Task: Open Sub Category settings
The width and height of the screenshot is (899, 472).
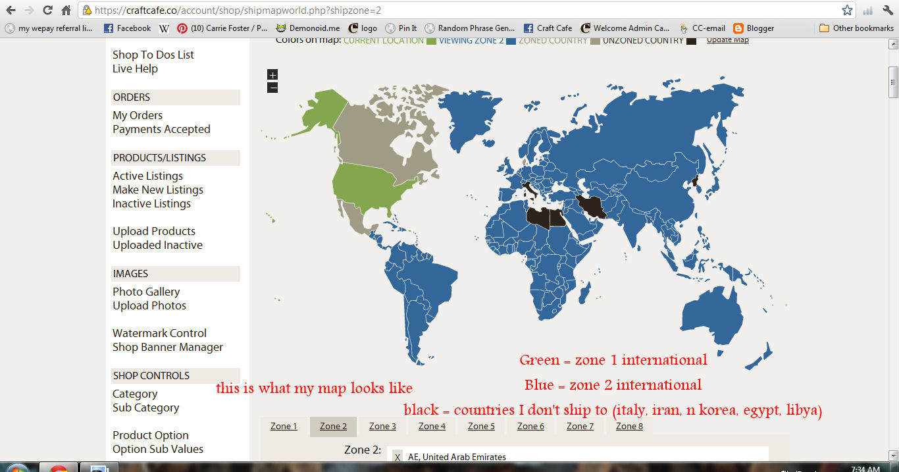Action: [145, 407]
